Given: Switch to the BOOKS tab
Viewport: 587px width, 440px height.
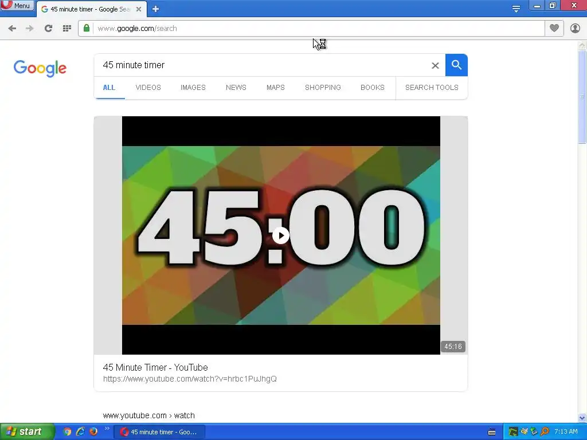Looking at the screenshot, I should [x=373, y=88].
